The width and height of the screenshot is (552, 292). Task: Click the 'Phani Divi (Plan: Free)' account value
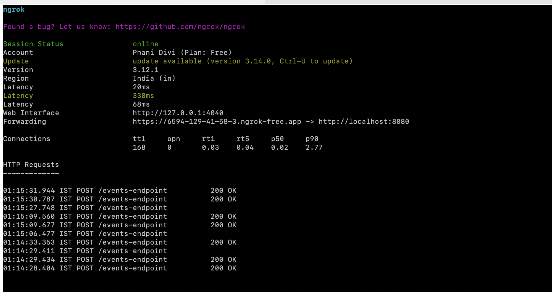pyautogui.click(x=182, y=53)
